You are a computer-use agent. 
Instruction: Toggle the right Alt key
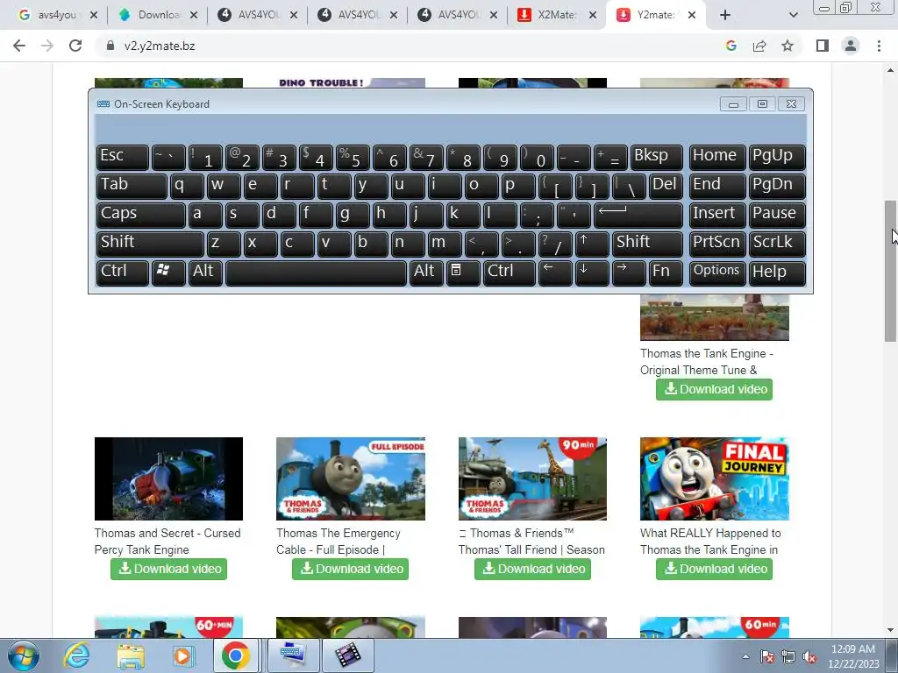coord(426,273)
